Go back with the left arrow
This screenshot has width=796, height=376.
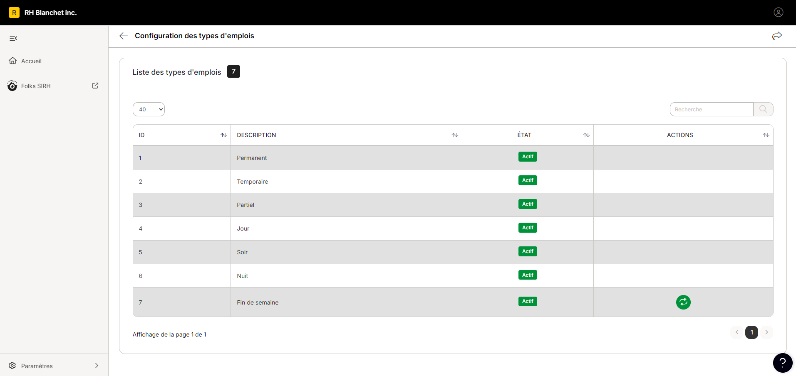124,36
